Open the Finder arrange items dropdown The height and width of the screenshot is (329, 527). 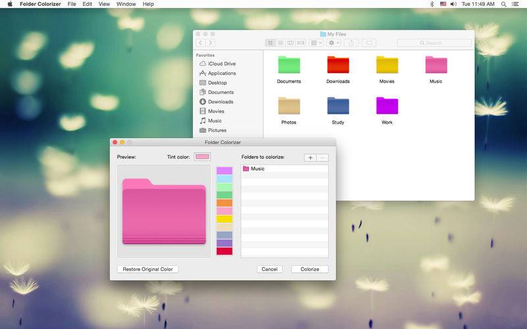316,43
